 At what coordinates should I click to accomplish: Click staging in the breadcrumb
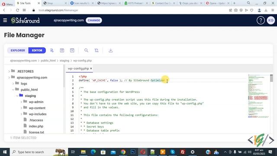click(64, 61)
